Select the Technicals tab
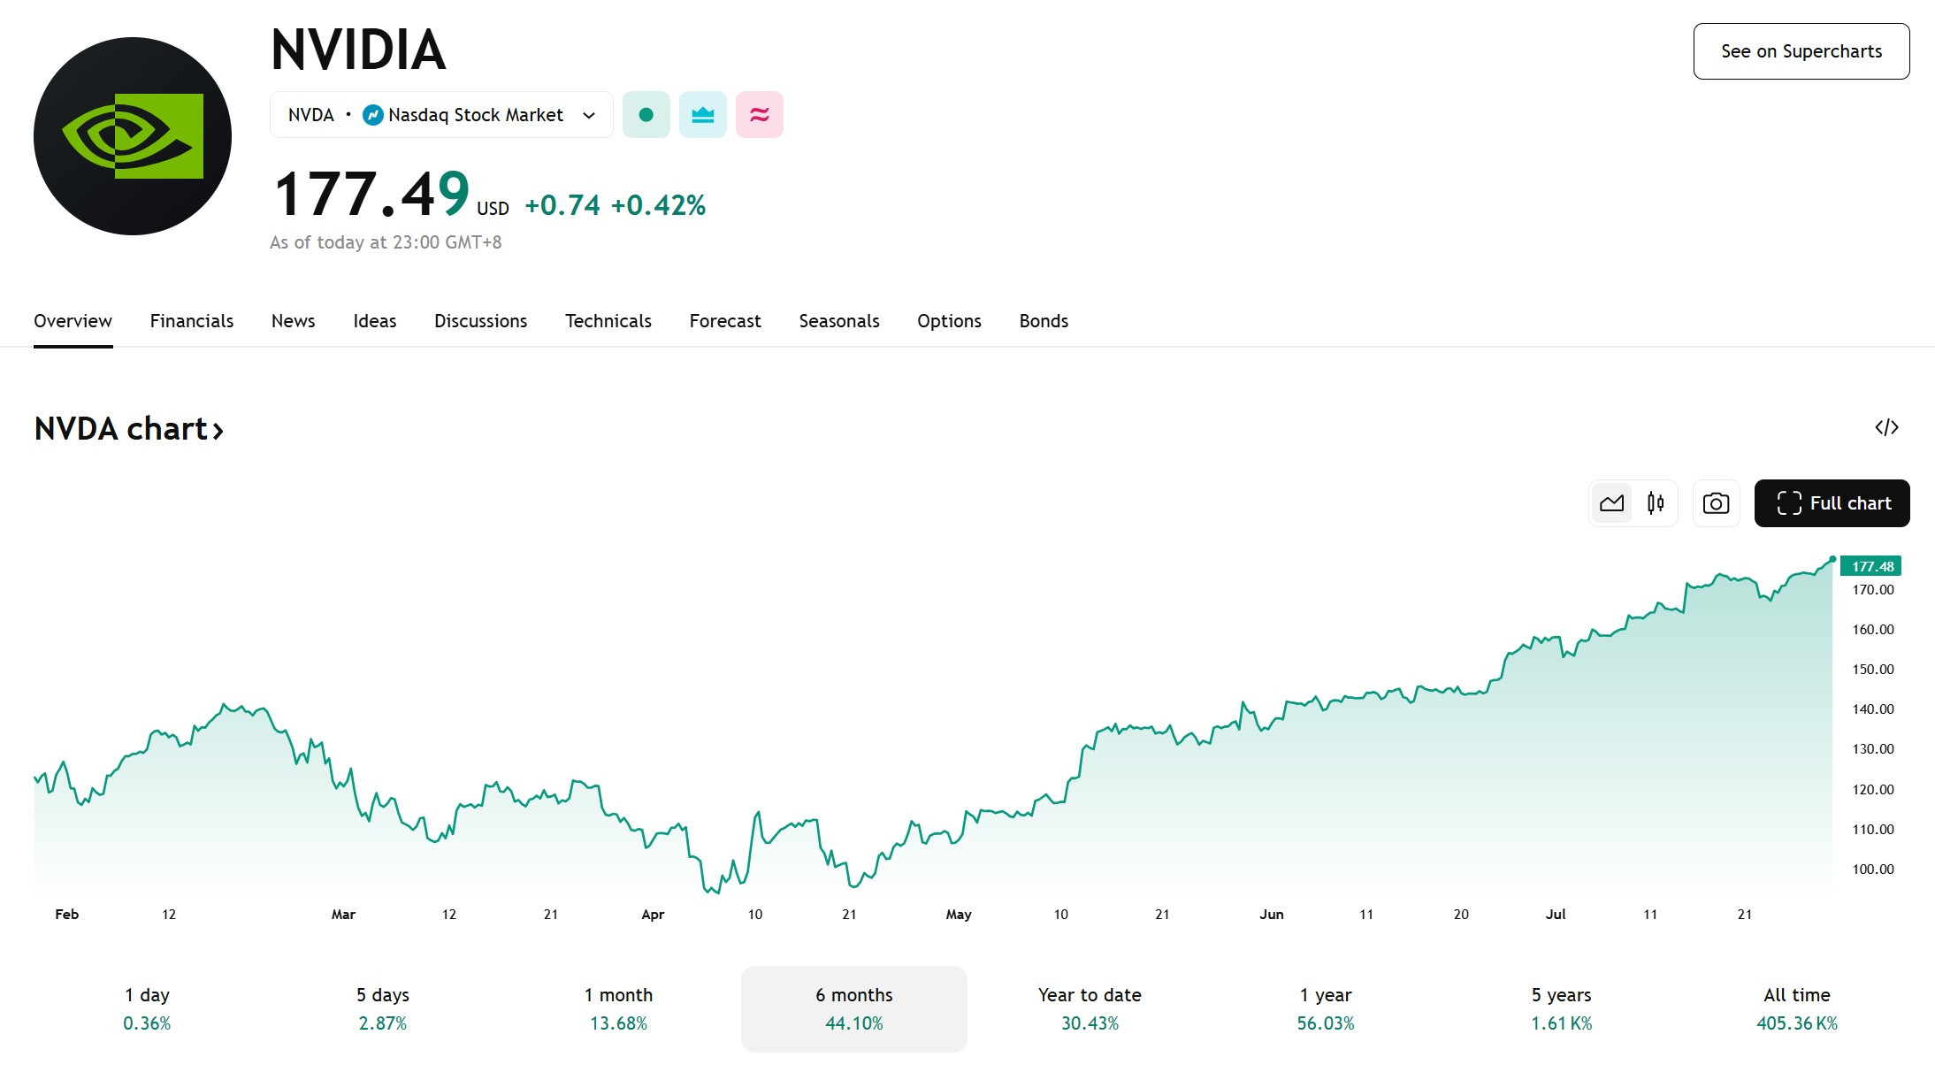Screen dimensions: 1935x1065 click(x=608, y=321)
